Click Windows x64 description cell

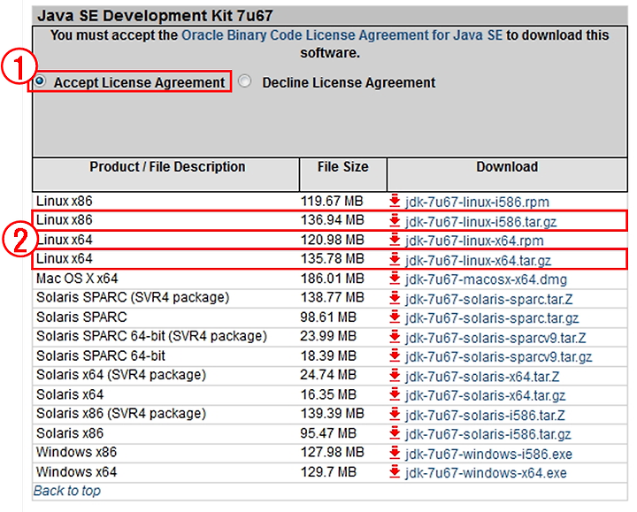click(x=76, y=472)
